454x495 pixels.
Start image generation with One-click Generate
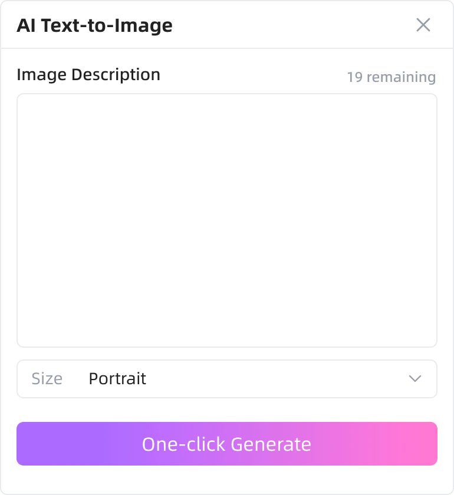click(227, 444)
